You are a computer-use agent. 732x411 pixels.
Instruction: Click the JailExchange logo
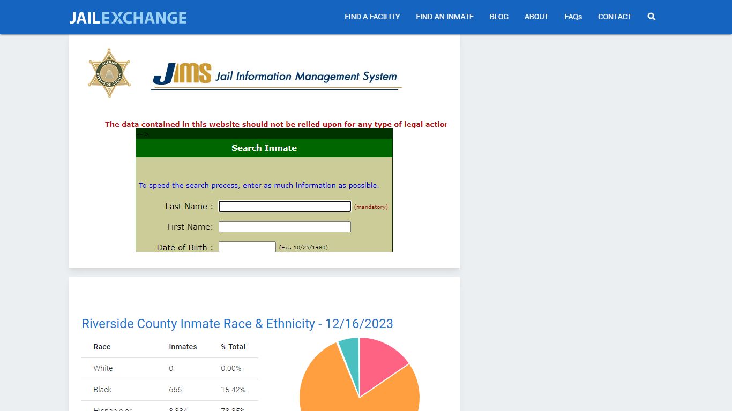pos(128,18)
